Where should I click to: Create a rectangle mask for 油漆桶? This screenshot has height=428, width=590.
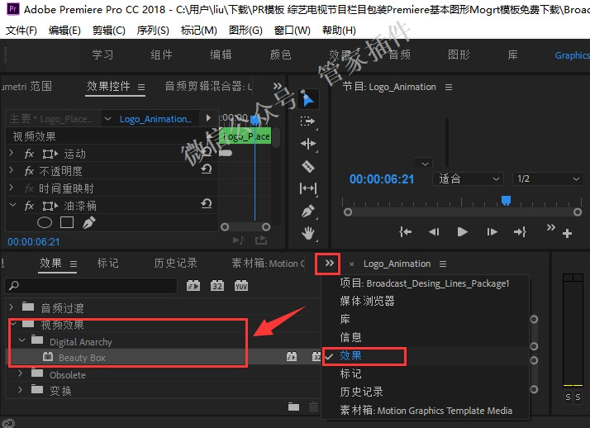pos(67,222)
